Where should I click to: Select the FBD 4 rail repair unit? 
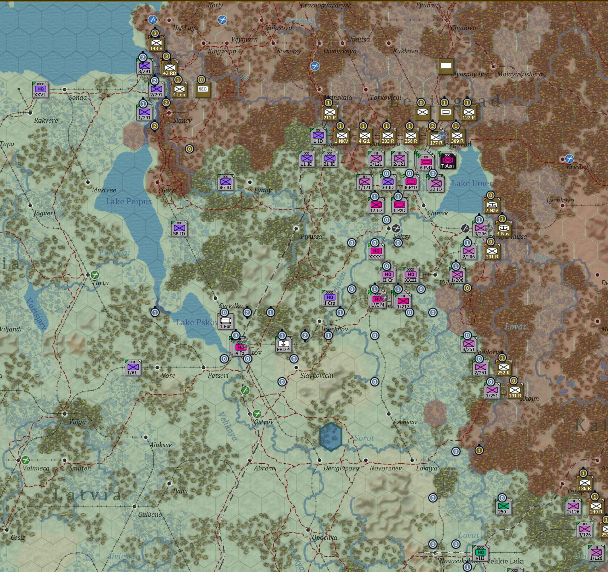tap(283, 344)
